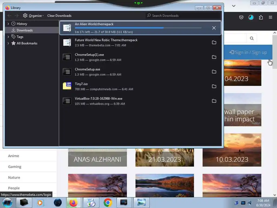Open the Organize menu
277x208 pixels.
click(33, 15)
